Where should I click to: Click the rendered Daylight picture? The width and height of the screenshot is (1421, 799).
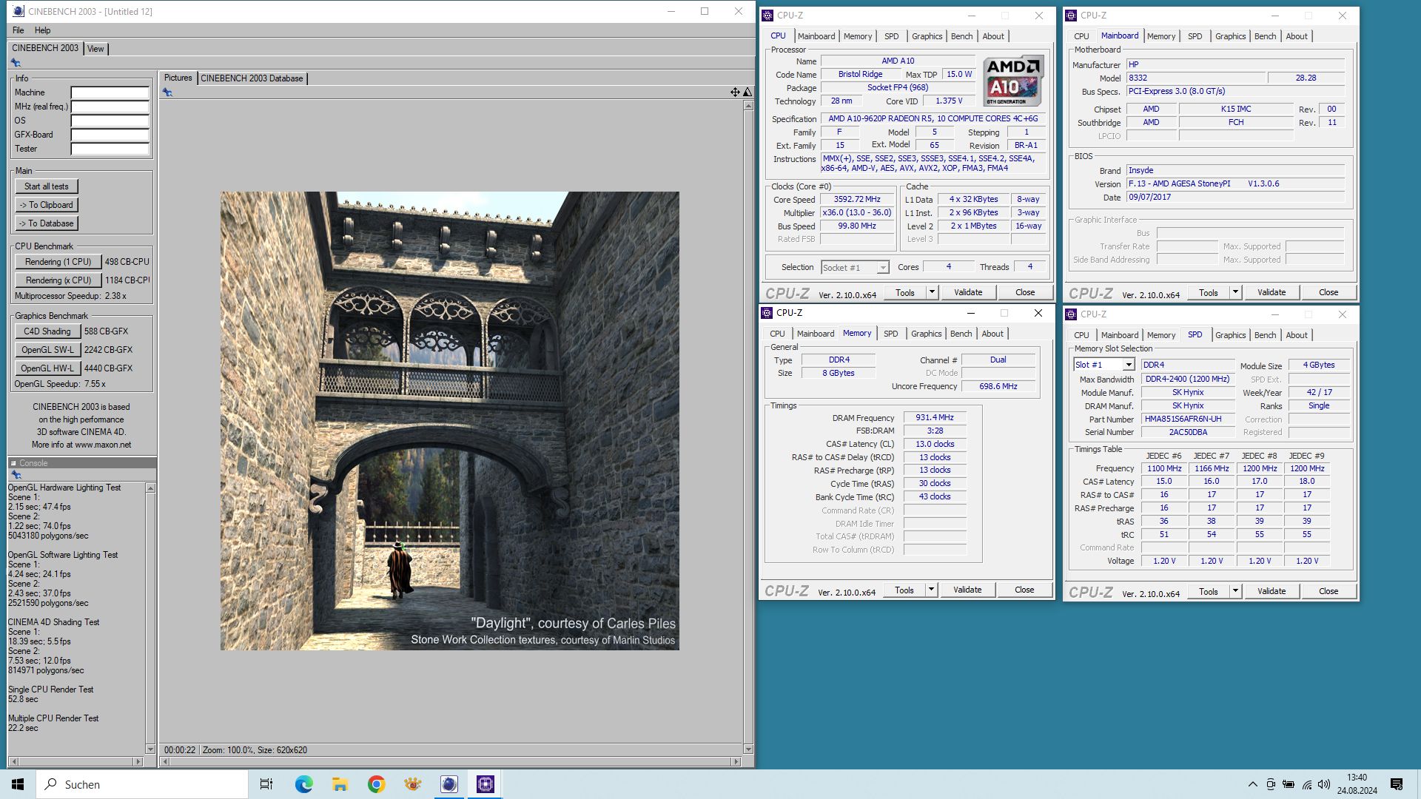(449, 421)
